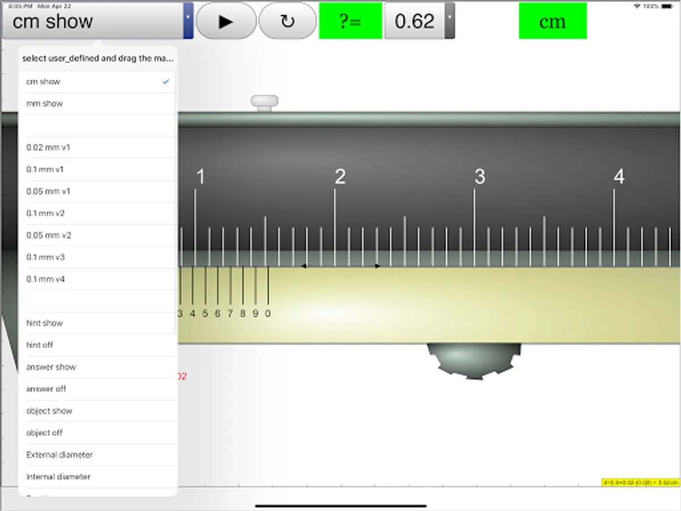Click the double-arrow marker on the scale

(340, 266)
